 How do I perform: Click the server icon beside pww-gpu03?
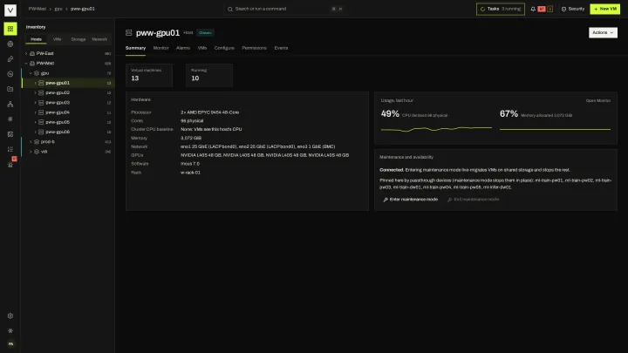tap(41, 103)
